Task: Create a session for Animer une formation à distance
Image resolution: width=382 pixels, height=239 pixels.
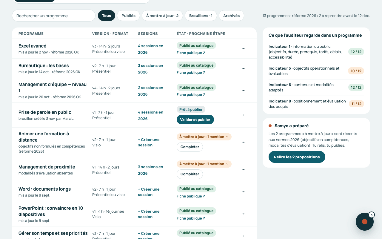Action: (x=149, y=142)
